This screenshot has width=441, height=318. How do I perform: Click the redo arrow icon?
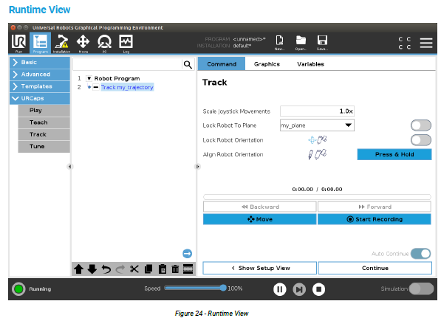[x=120, y=269]
